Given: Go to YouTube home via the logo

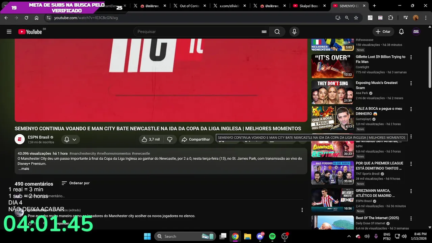Looking at the screenshot, I should 30,32.
